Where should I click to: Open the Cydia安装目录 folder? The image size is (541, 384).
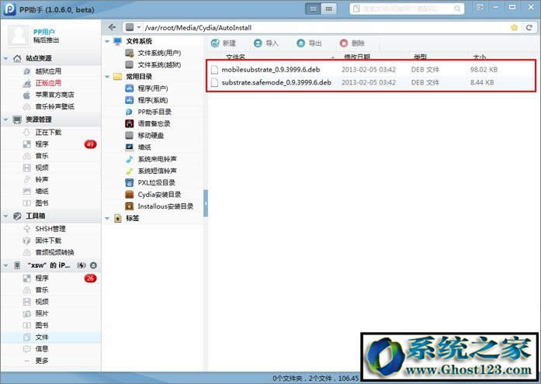pyautogui.click(x=158, y=194)
